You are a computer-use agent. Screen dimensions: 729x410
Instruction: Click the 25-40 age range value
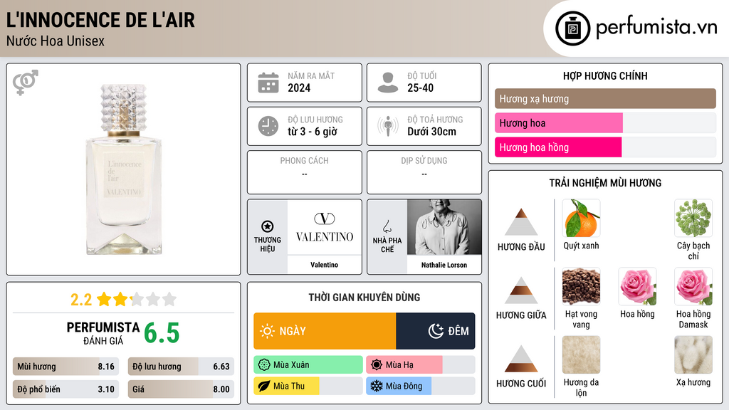(x=420, y=88)
